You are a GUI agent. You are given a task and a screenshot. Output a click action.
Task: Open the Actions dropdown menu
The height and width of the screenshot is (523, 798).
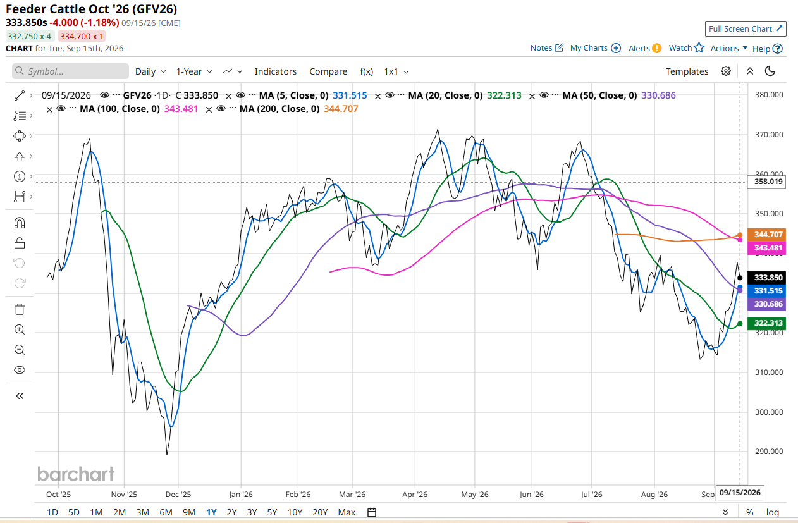click(x=729, y=48)
